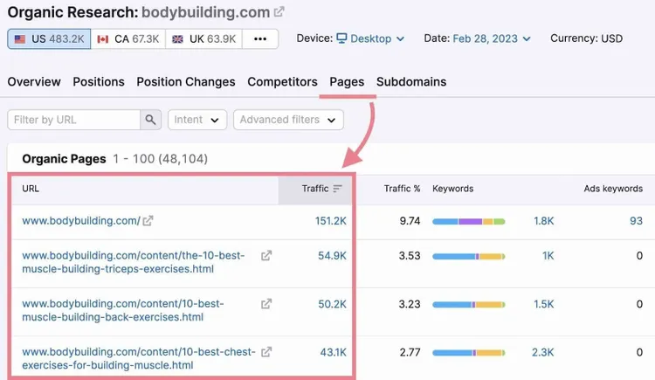Sort by the Traffic column header
Screen dimensions: 655x380
pos(315,189)
